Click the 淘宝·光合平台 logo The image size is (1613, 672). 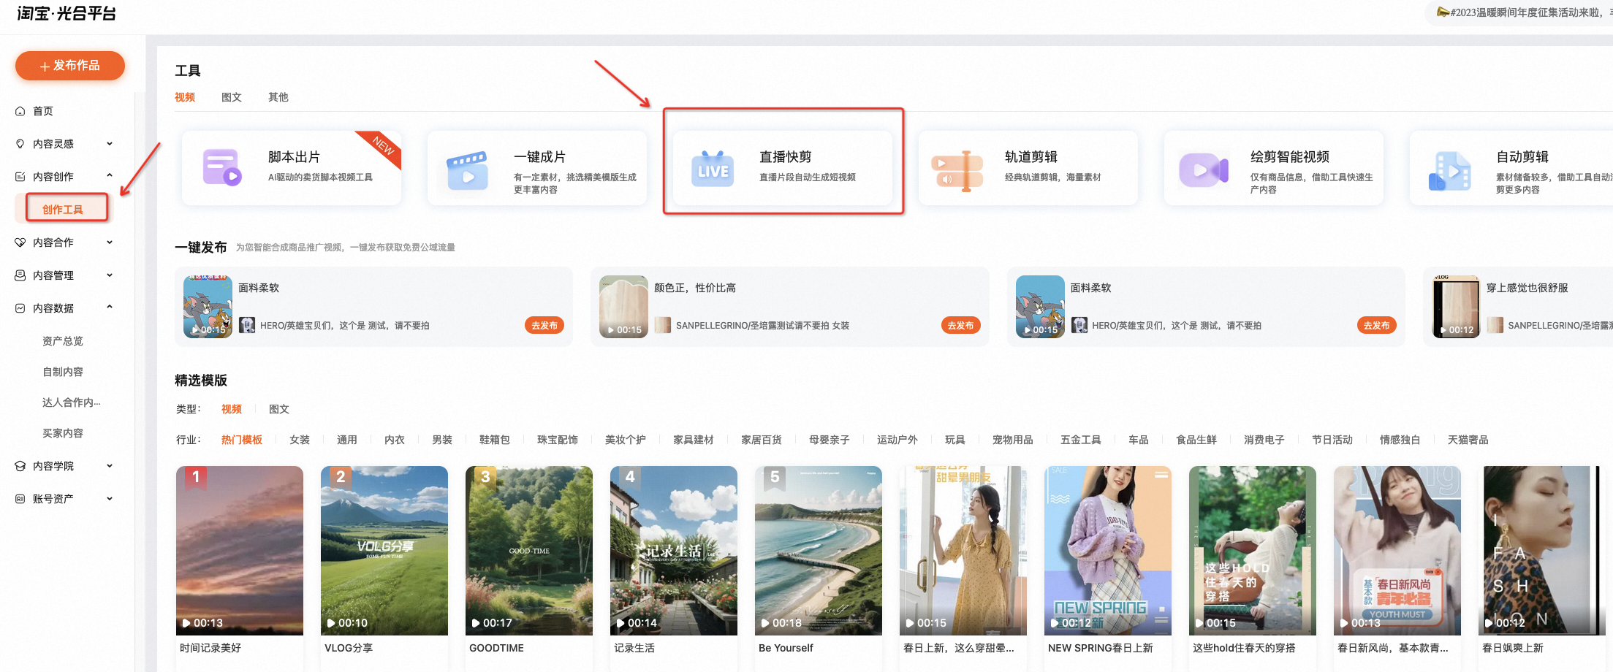coord(67,13)
